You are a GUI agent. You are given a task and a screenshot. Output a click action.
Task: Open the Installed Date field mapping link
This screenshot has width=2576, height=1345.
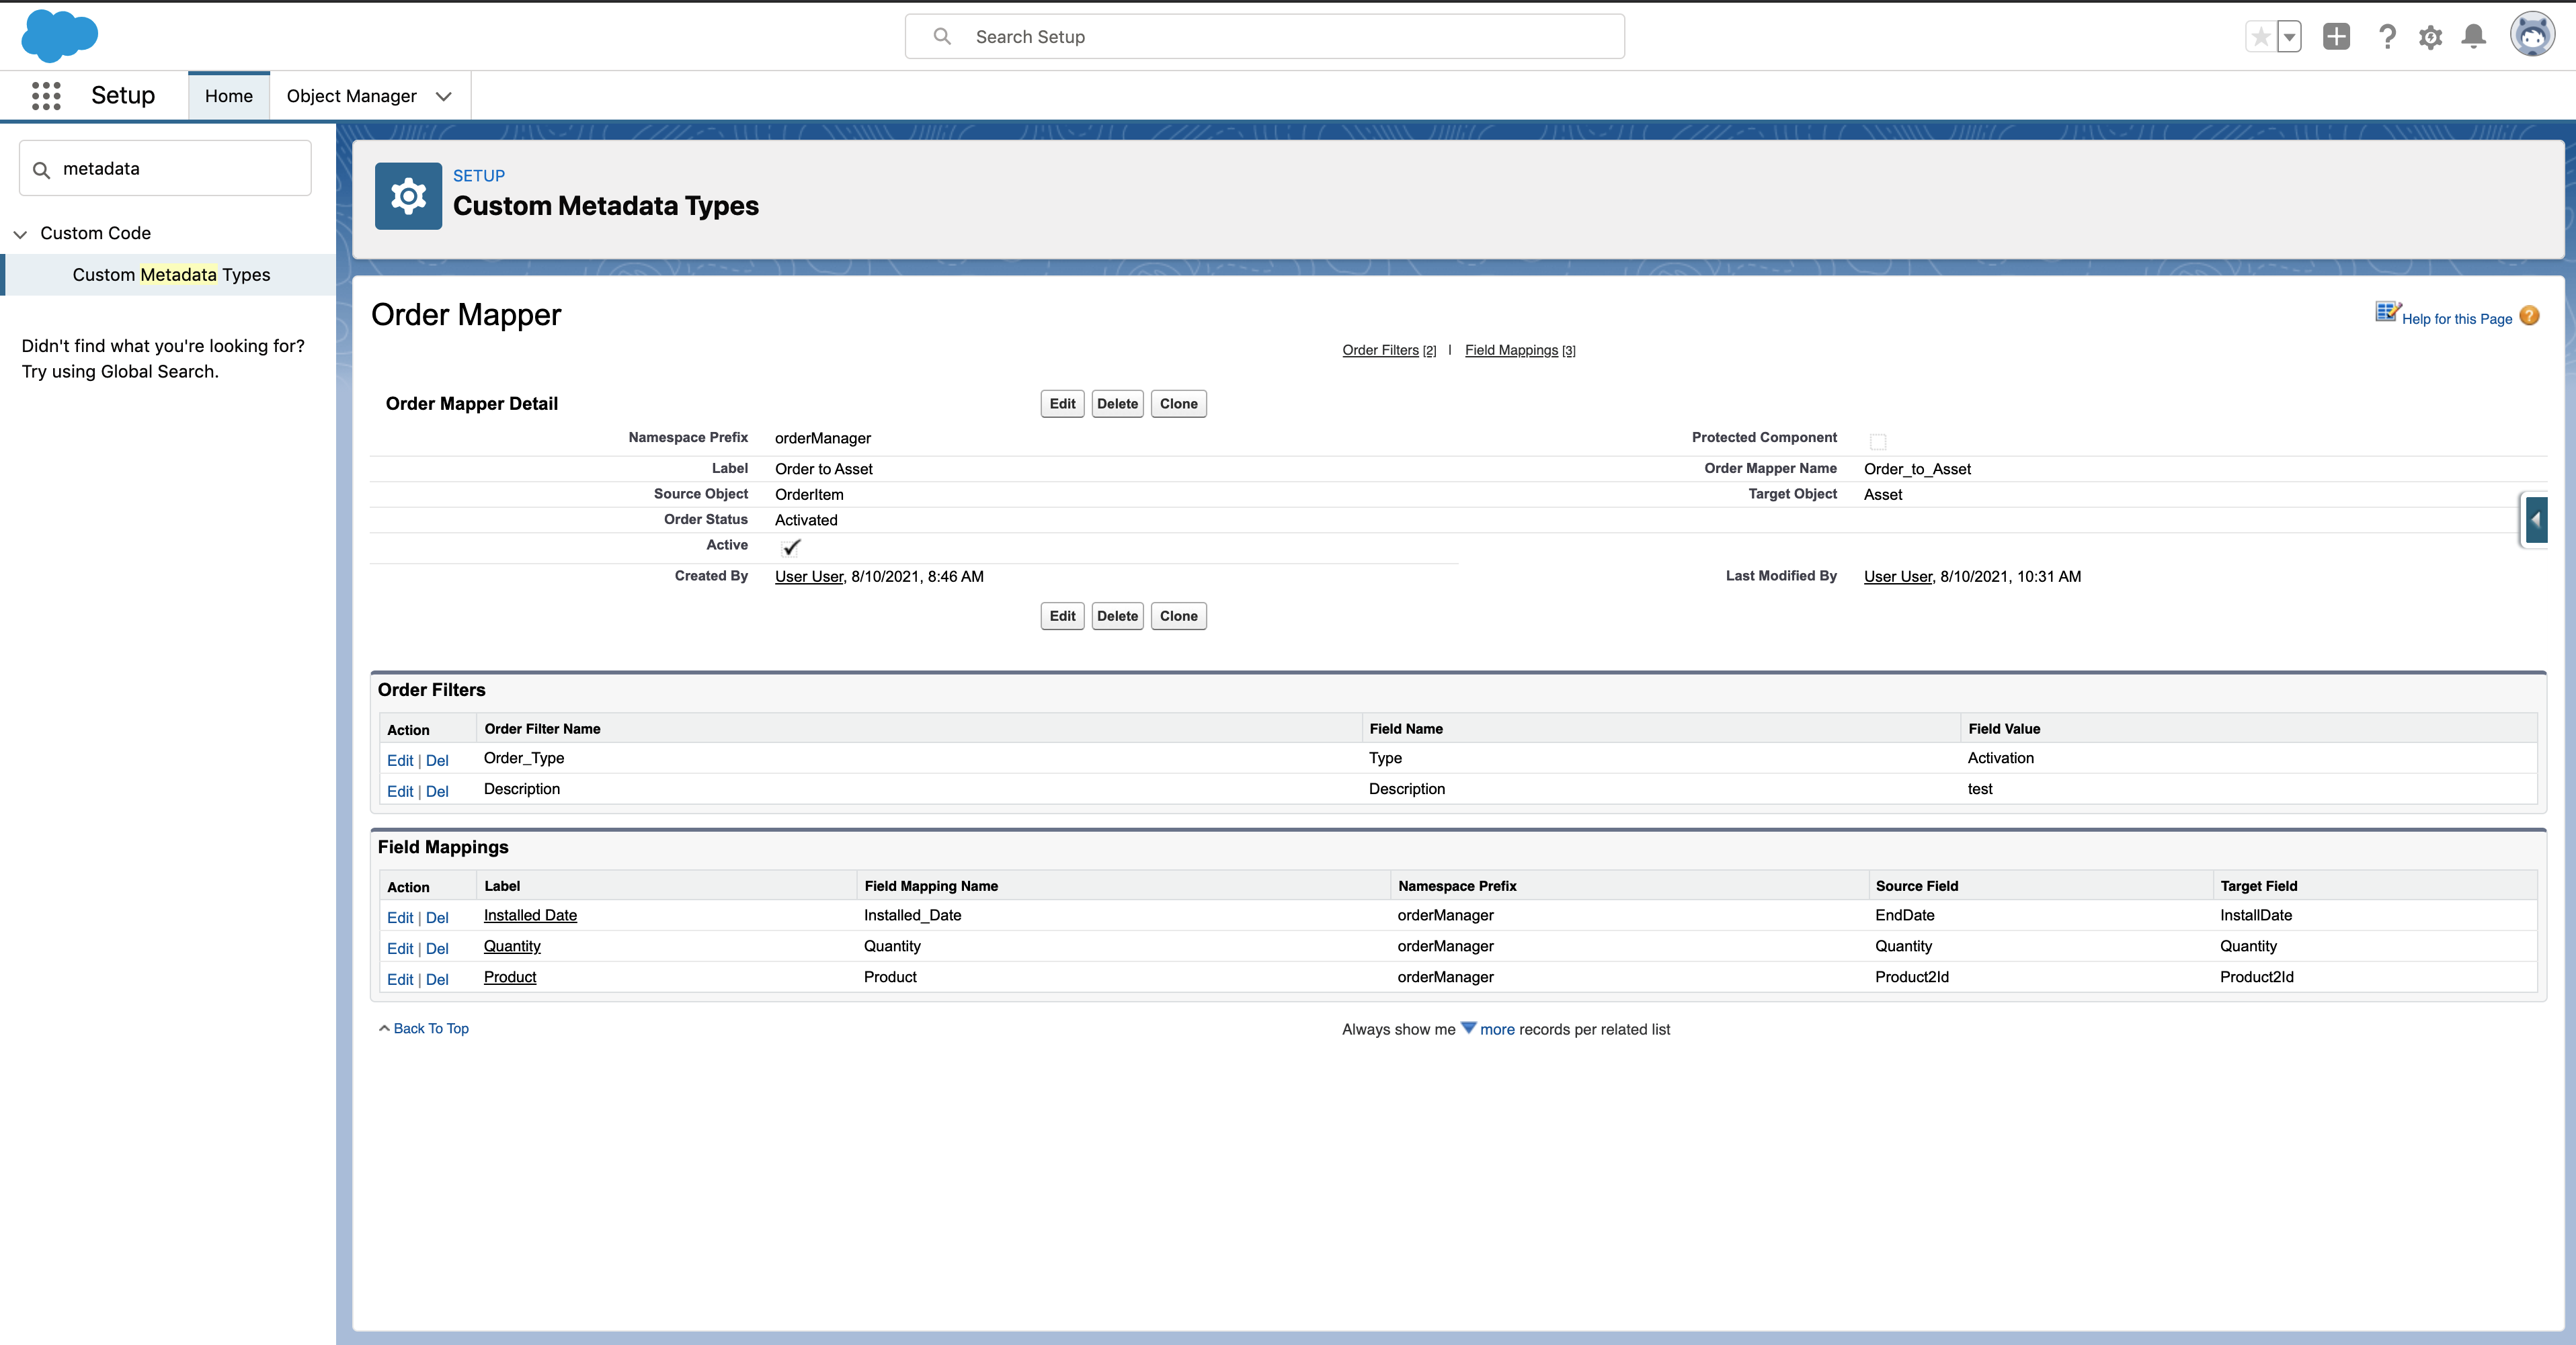click(x=530, y=915)
